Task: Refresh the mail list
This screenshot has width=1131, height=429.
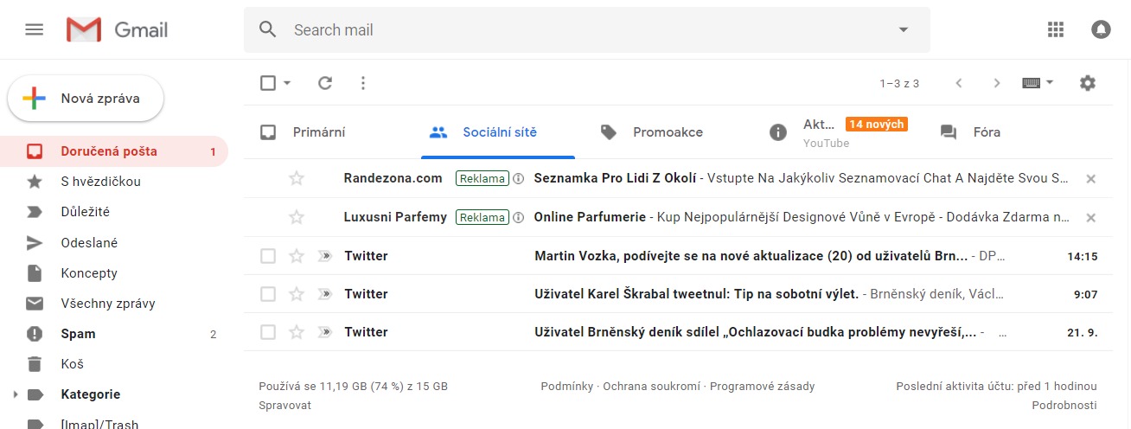Action: click(325, 83)
